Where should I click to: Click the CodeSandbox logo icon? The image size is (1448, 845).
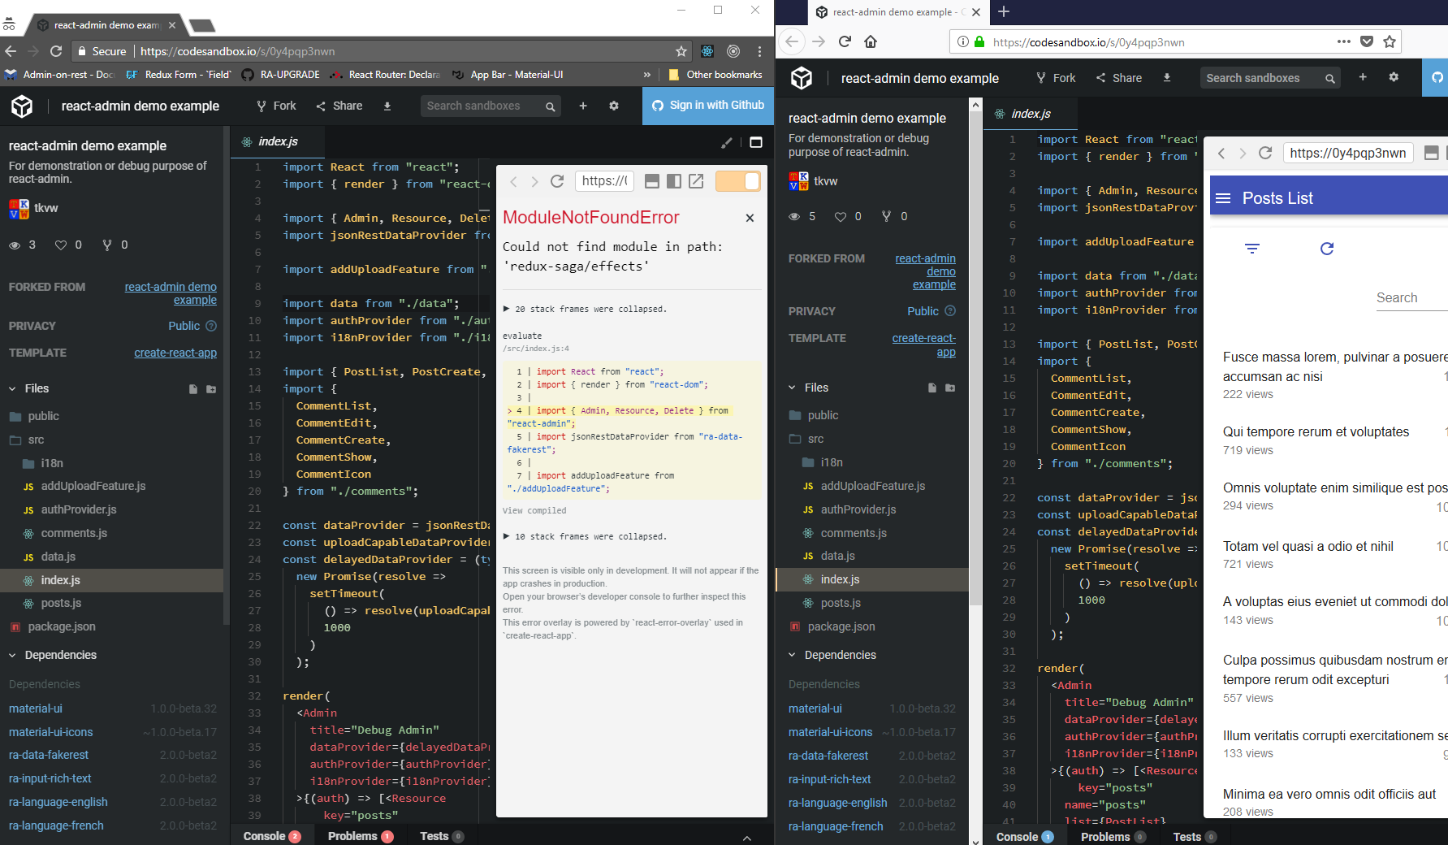(x=22, y=106)
